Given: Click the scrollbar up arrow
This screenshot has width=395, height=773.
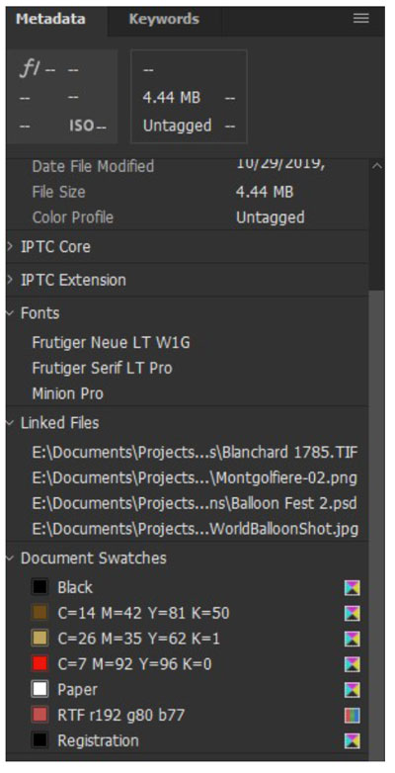Looking at the screenshot, I should click(x=377, y=167).
